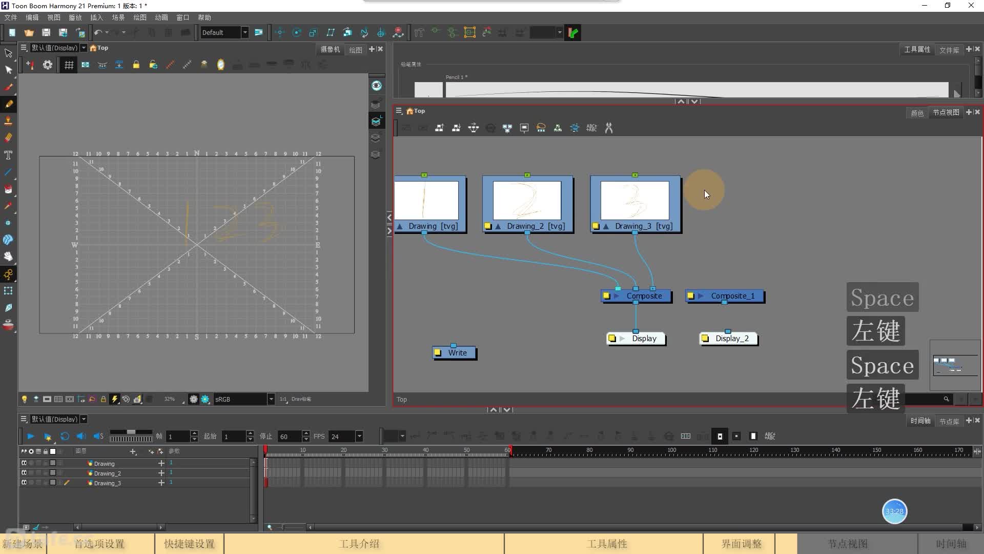
Task: Toggle the light table bulb icon
Action: pyautogui.click(x=24, y=399)
